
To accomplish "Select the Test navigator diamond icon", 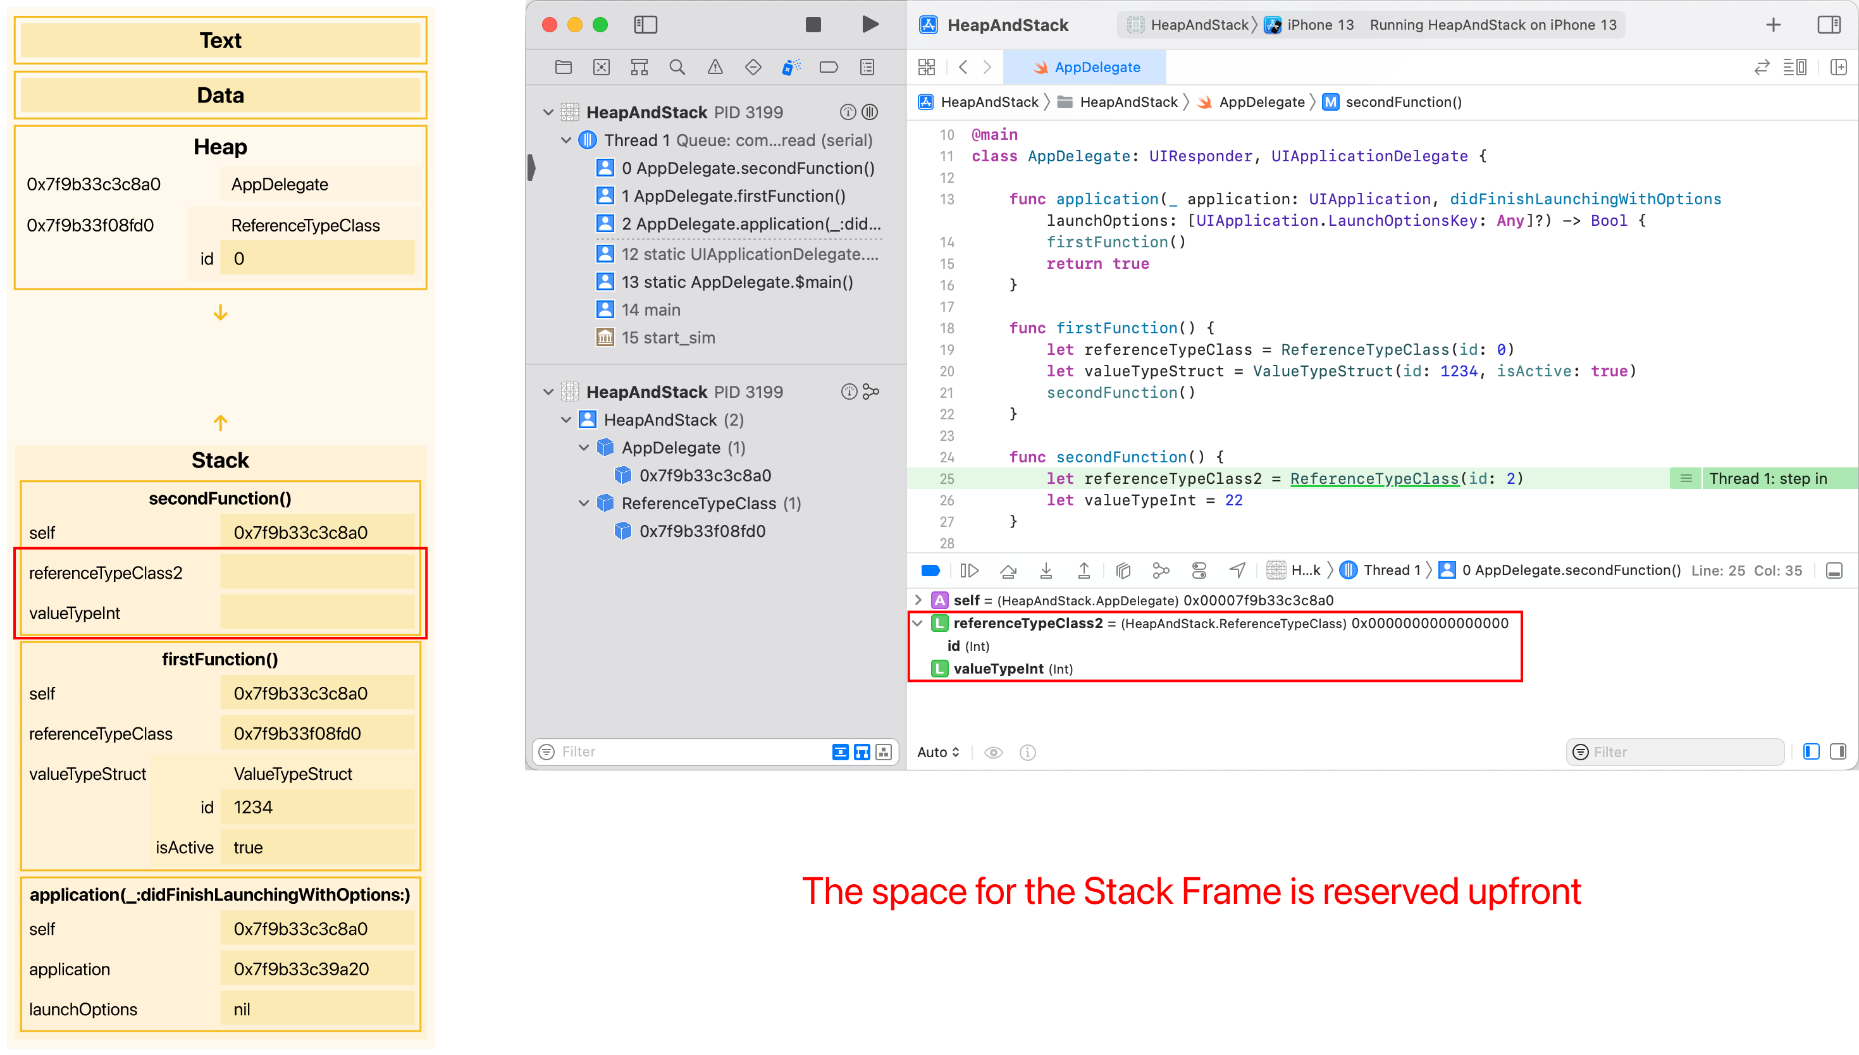I will [753, 66].
